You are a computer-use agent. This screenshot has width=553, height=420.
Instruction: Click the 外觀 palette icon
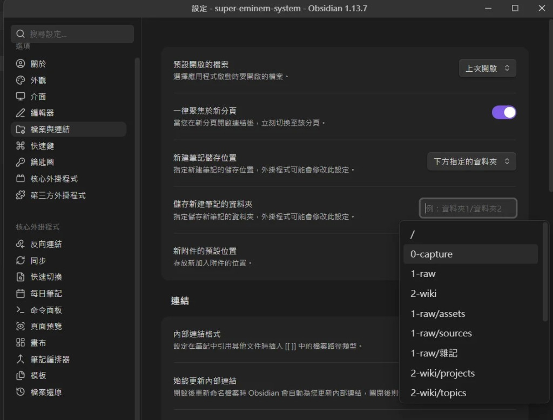click(x=21, y=80)
